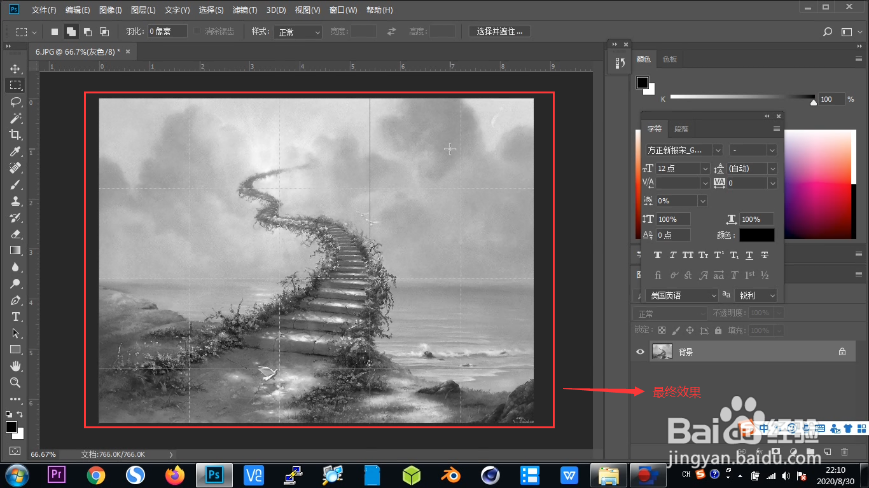Collapse the Character panel with double arrows
This screenshot has width=869, height=488.
tap(767, 116)
